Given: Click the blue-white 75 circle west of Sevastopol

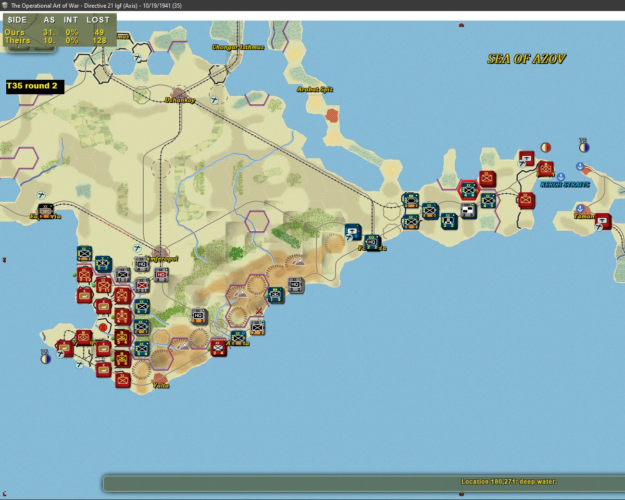Looking at the screenshot, I should tap(46, 359).
